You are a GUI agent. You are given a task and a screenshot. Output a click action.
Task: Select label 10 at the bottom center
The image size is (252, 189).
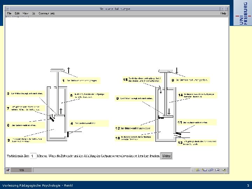[134, 138]
